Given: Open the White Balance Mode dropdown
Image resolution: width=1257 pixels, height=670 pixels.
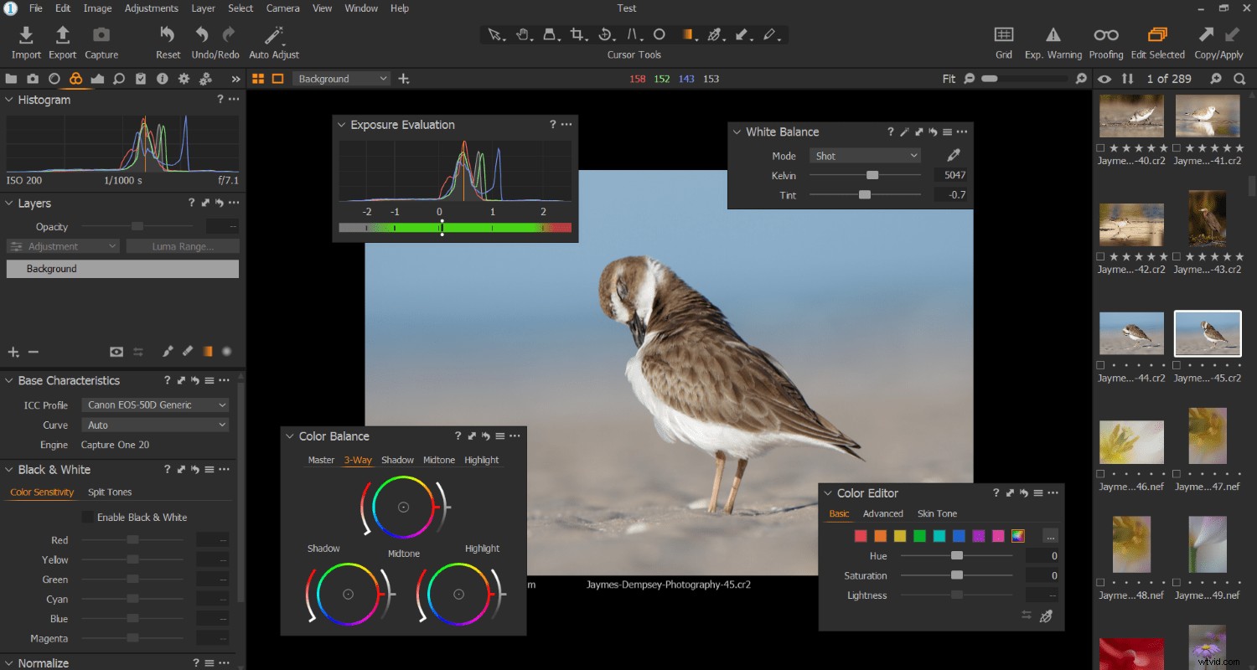Looking at the screenshot, I should click(864, 155).
